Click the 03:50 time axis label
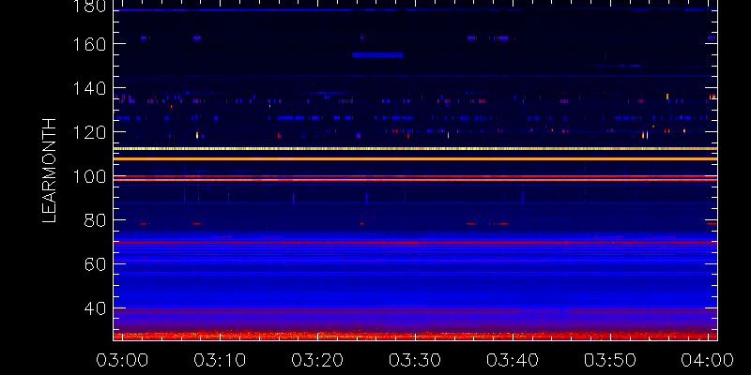751x375 pixels. tap(608, 360)
